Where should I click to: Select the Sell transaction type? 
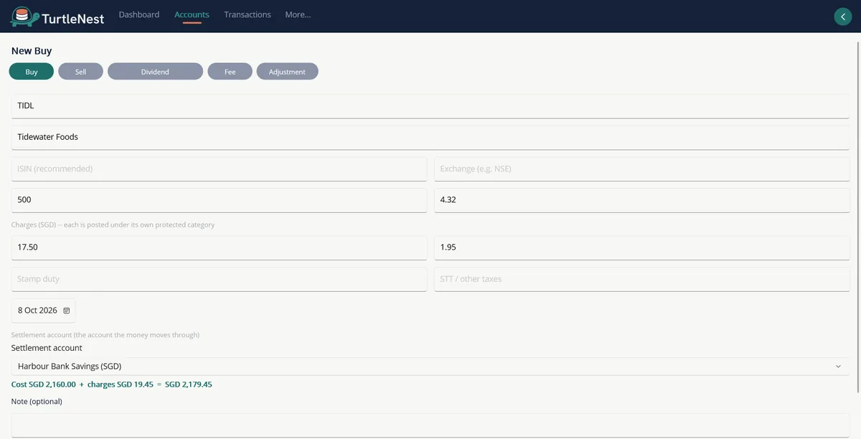point(80,72)
